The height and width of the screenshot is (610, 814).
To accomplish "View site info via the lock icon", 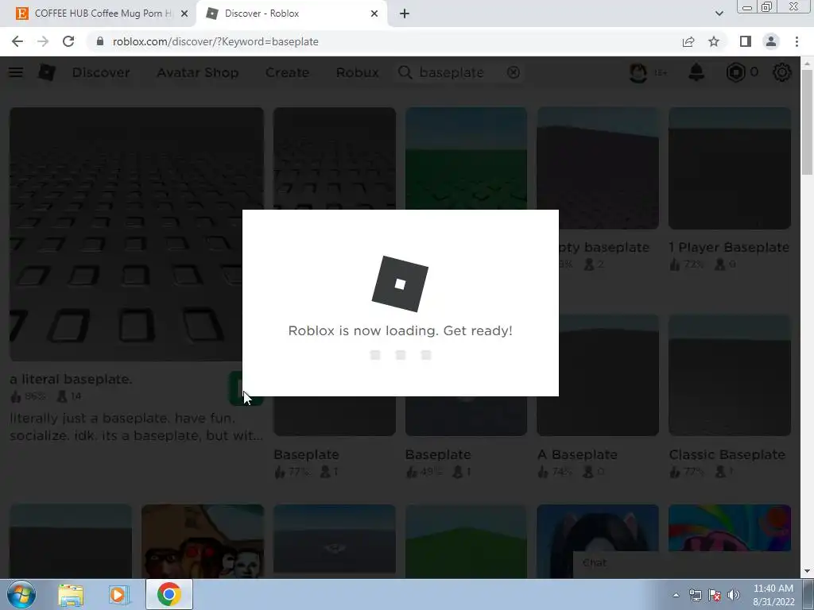I will pyautogui.click(x=100, y=41).
